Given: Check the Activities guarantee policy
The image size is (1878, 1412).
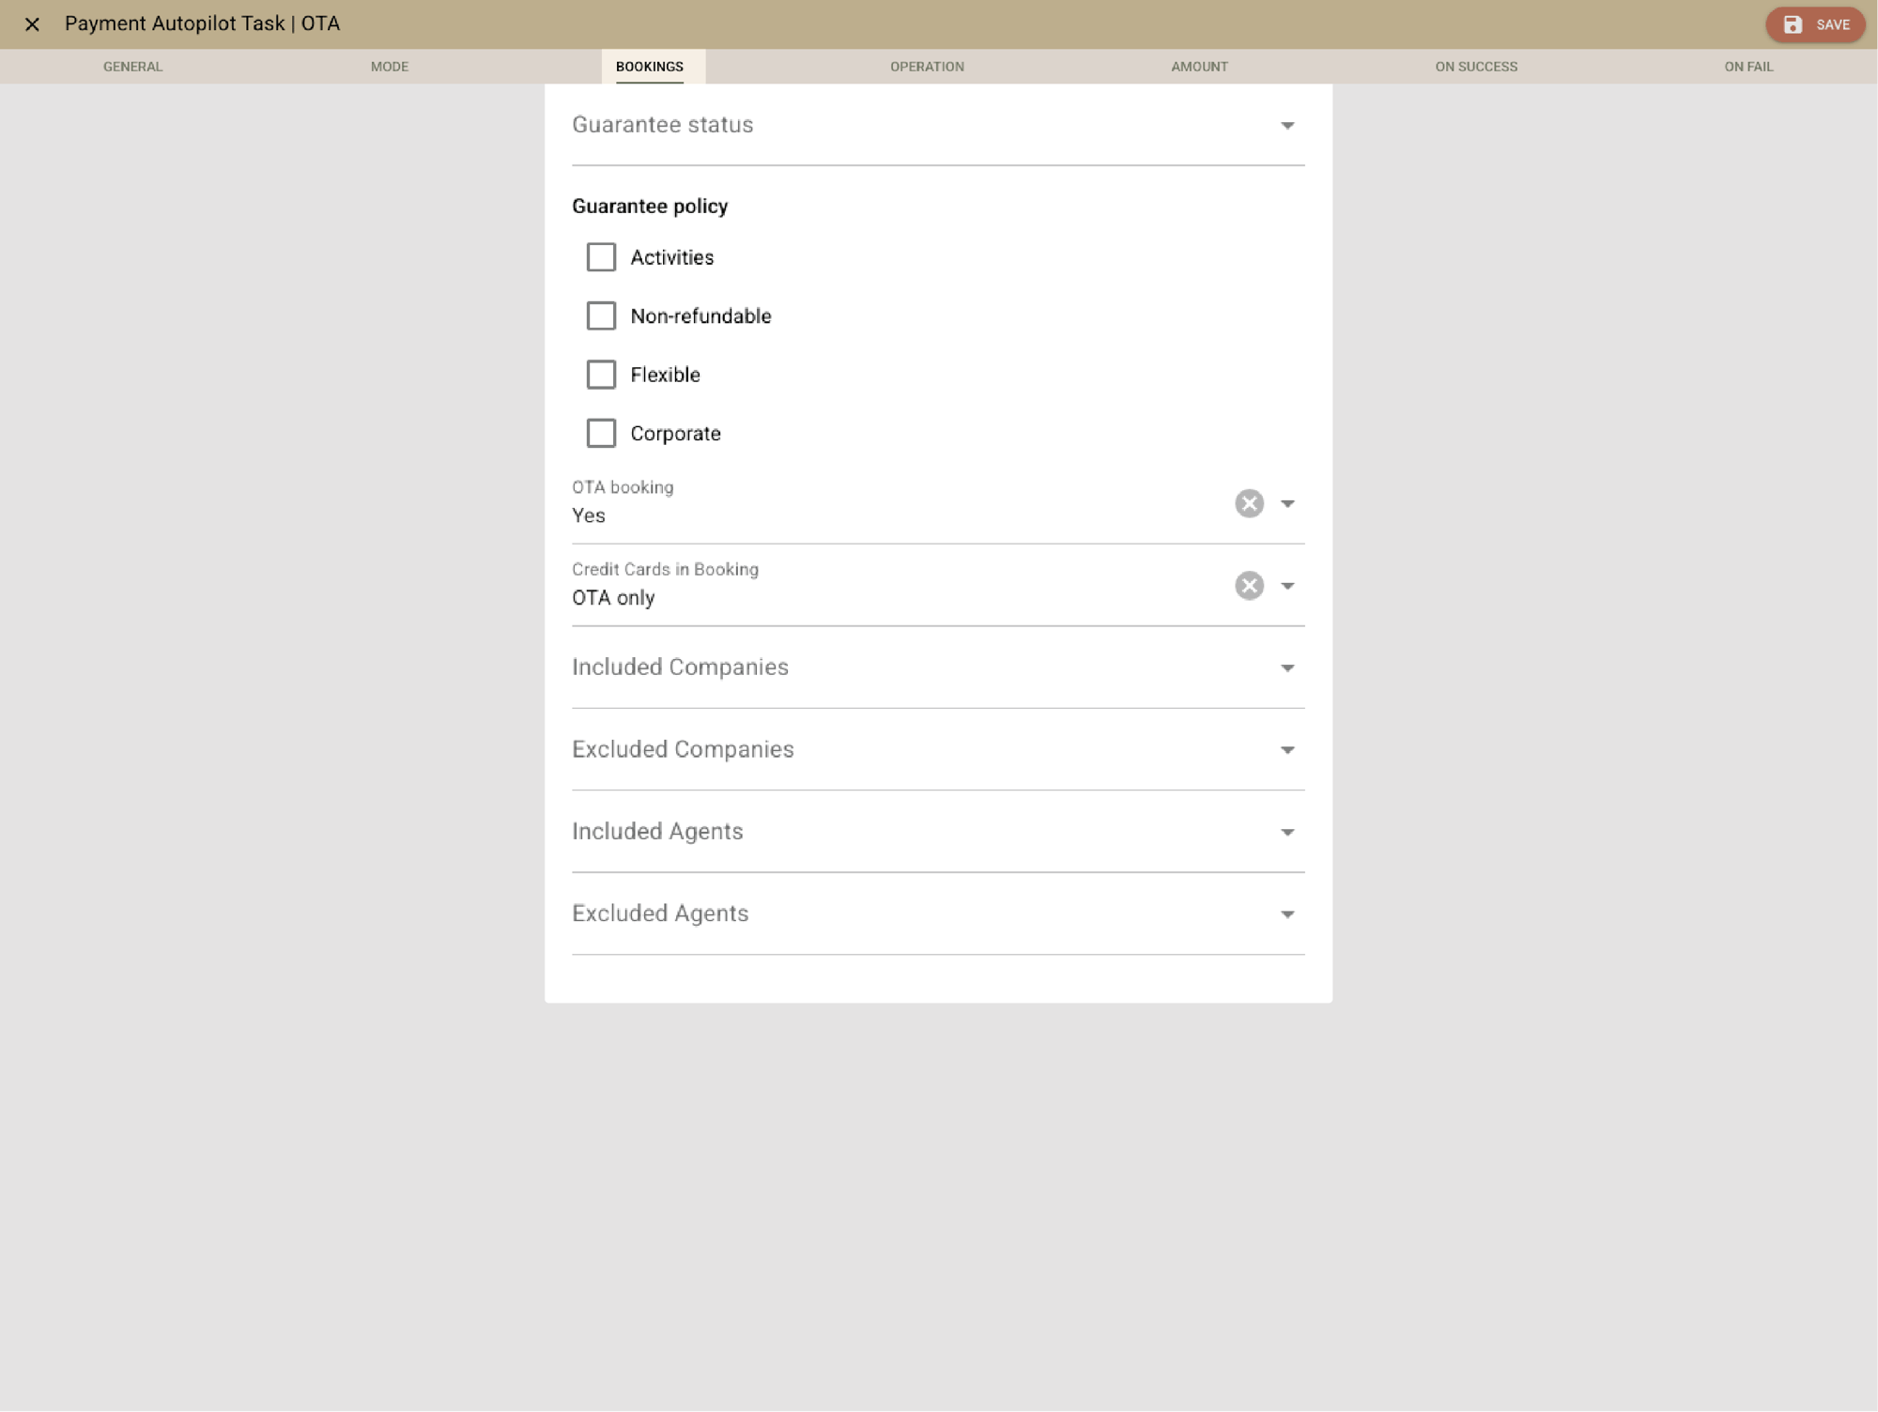Looking at the screenshot, I should pyautogui.click(x=602, y=256).
